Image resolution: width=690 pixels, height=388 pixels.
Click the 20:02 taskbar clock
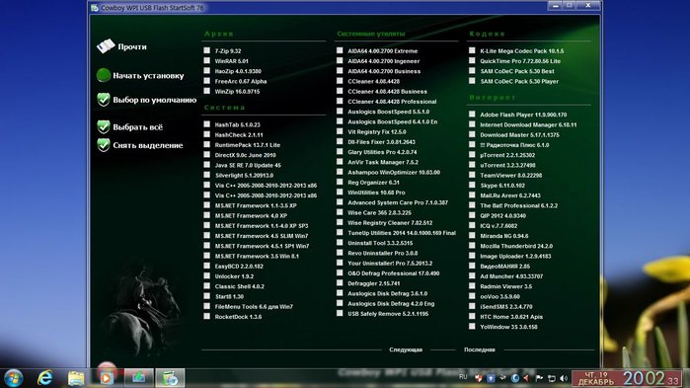(x=645, y=378)
